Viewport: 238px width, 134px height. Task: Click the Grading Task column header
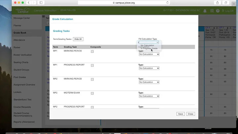pos(70,47)
